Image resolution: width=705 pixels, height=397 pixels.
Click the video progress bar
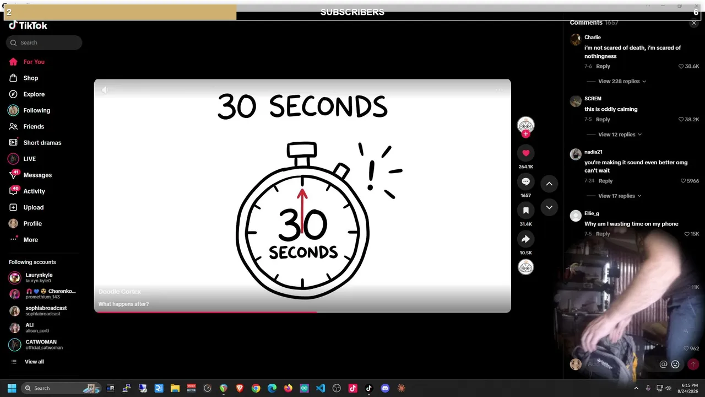302,312
